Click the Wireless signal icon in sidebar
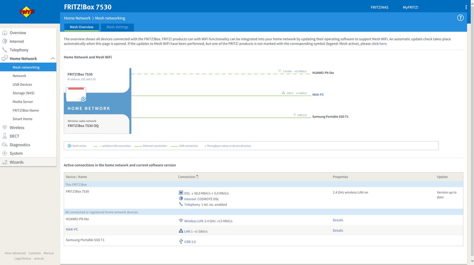This screenshot has height=265, width=474. [x=5, y=127]
